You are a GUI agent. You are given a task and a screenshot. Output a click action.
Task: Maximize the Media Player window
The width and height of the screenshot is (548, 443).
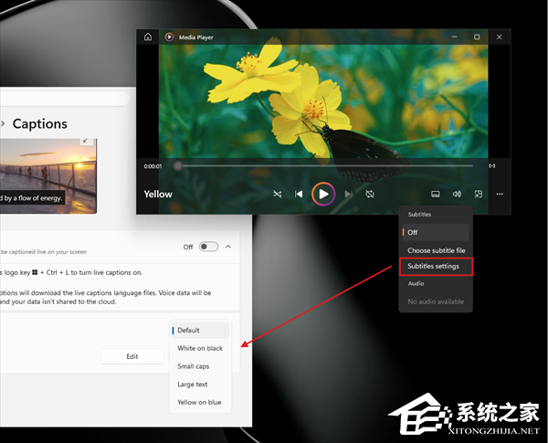[x=477, y=37]
